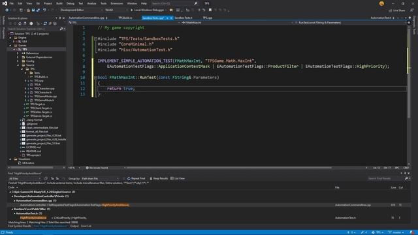Click the copy icon in Find Results toolbar
418x235 pixels.
coord(46,178)
